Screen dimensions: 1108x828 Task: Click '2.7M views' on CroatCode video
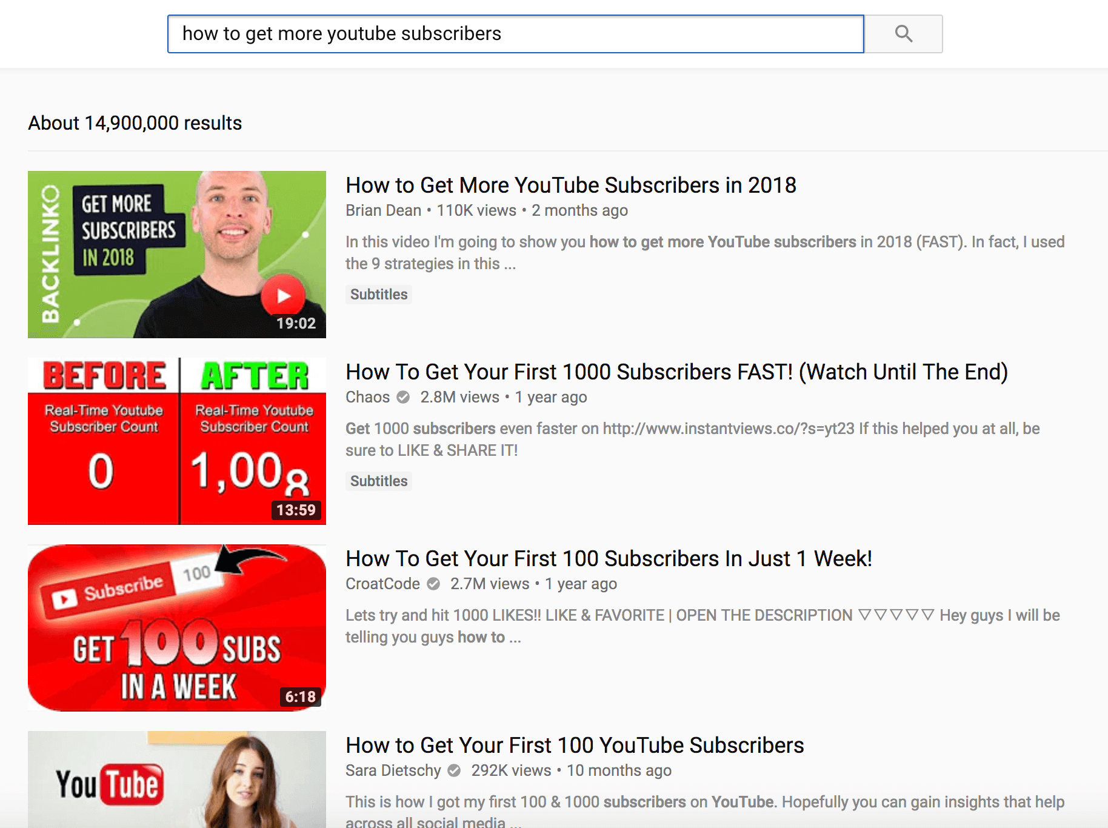490,584
